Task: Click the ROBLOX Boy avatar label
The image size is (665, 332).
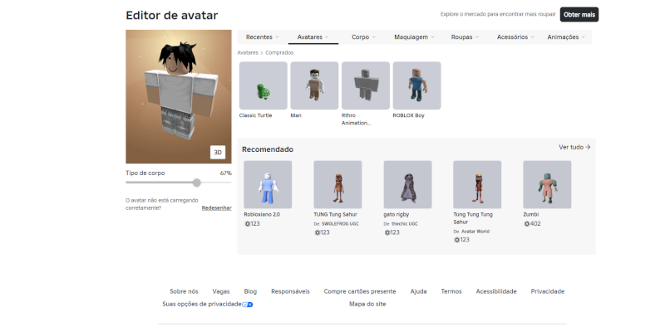Action: pyautogui.click(x=408, y=115)
